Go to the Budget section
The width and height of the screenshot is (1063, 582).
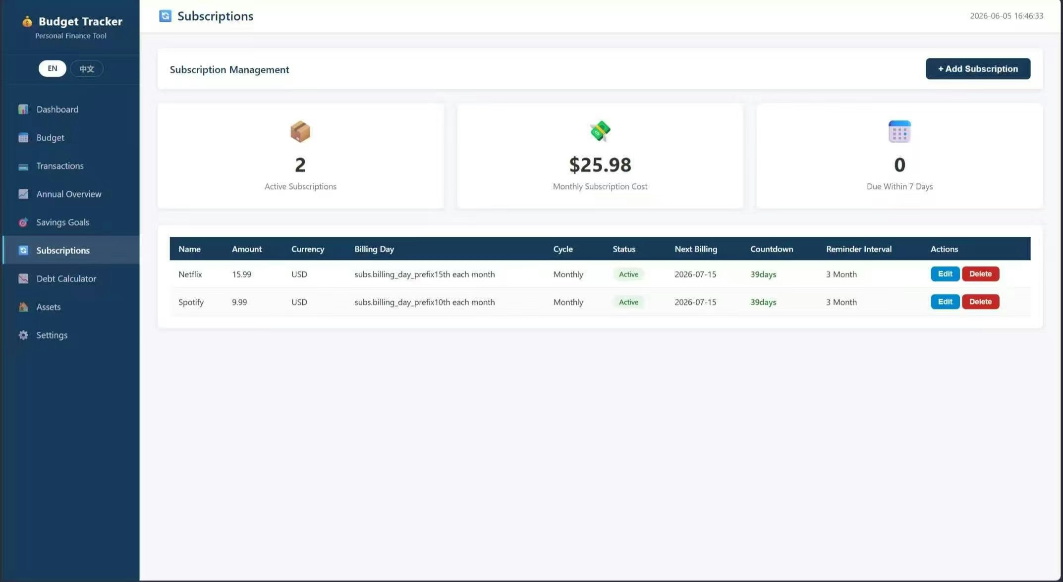pyautogui.click(x=71, y=138)
